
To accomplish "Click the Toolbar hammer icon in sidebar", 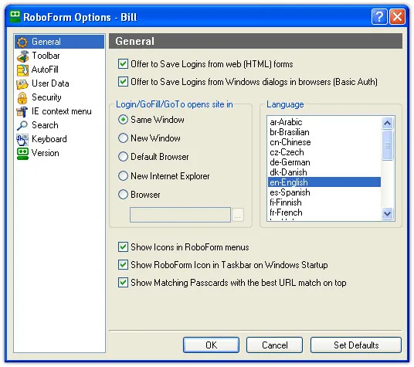I will [x=22, y=56].
